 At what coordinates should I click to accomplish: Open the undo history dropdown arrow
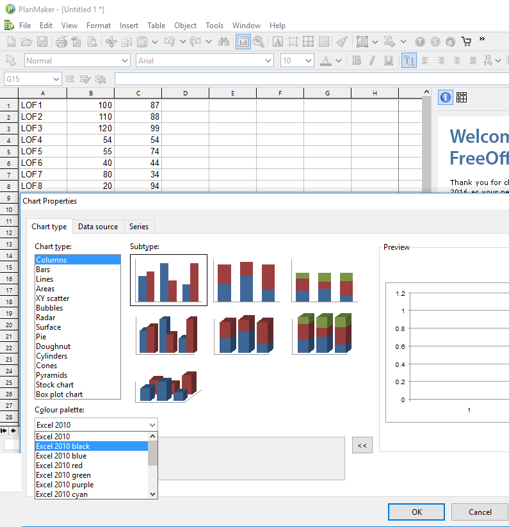pyautogui.click(x=182, y=42)
